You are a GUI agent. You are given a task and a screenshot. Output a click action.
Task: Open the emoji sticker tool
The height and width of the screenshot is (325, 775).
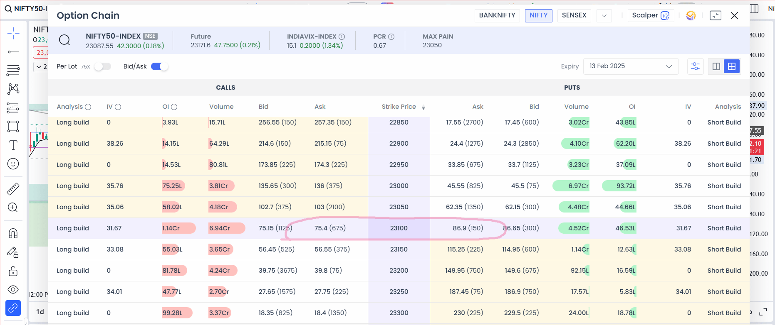13,164
